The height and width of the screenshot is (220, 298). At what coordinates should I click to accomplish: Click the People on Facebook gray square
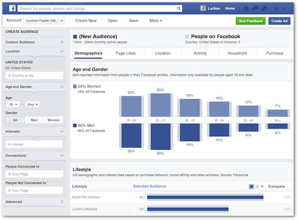(x=187, y=37)
